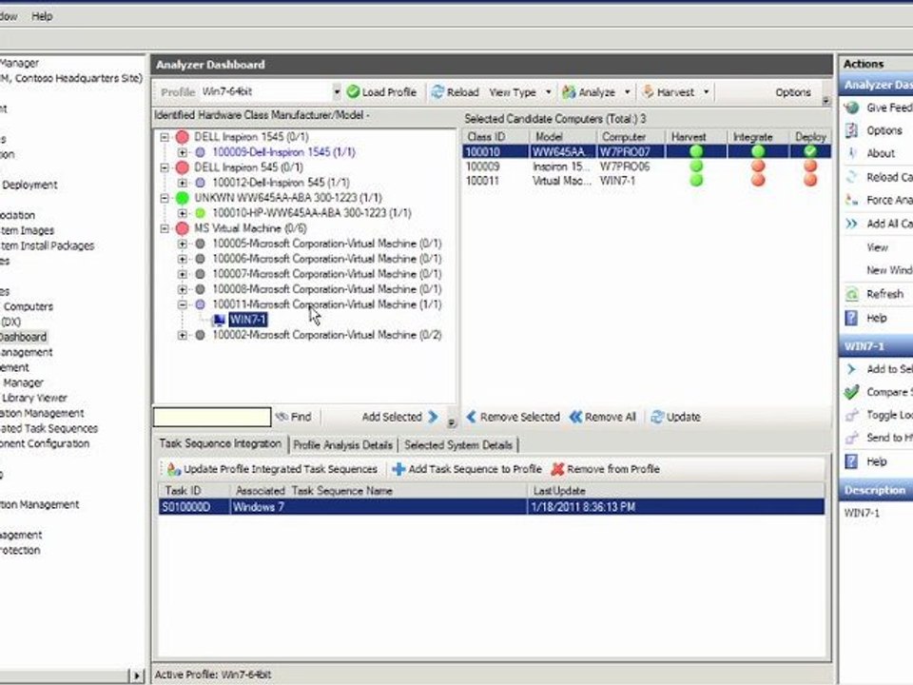This screenshot has height=685, width=913.
Task: Click the Last Update column header
Action: click(x=675, y=491)
